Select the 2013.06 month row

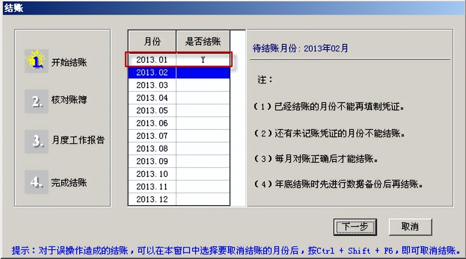(151, 123)
